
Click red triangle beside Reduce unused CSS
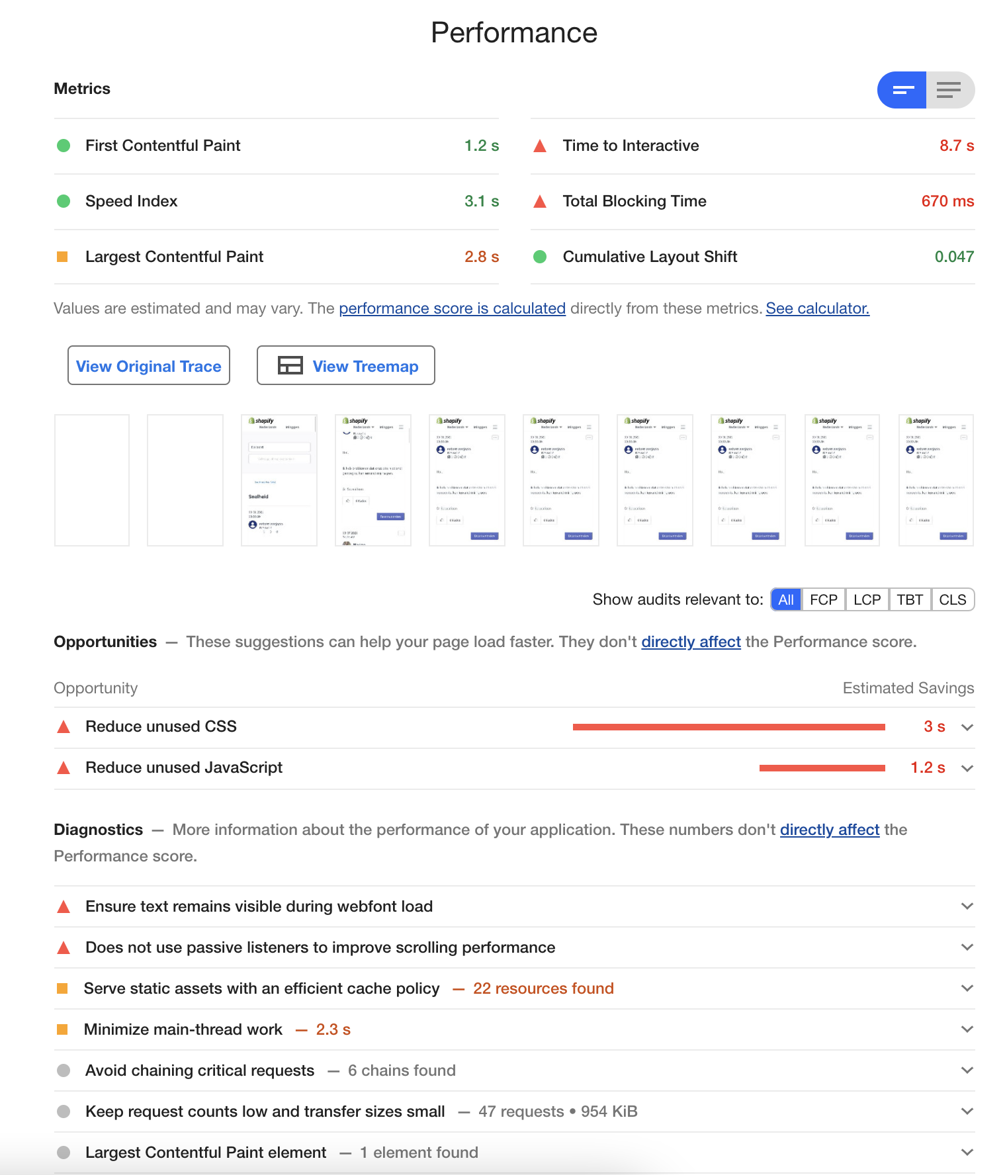tap(64, 727)
